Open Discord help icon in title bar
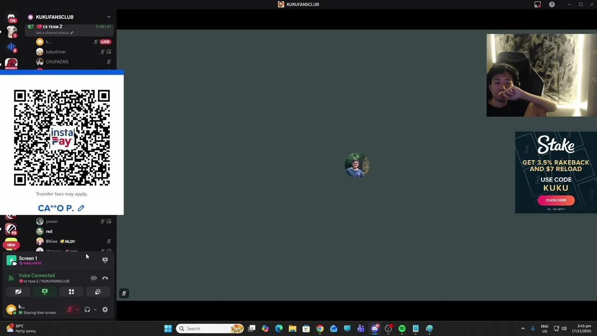597x336 pixels. pos(552,4)
